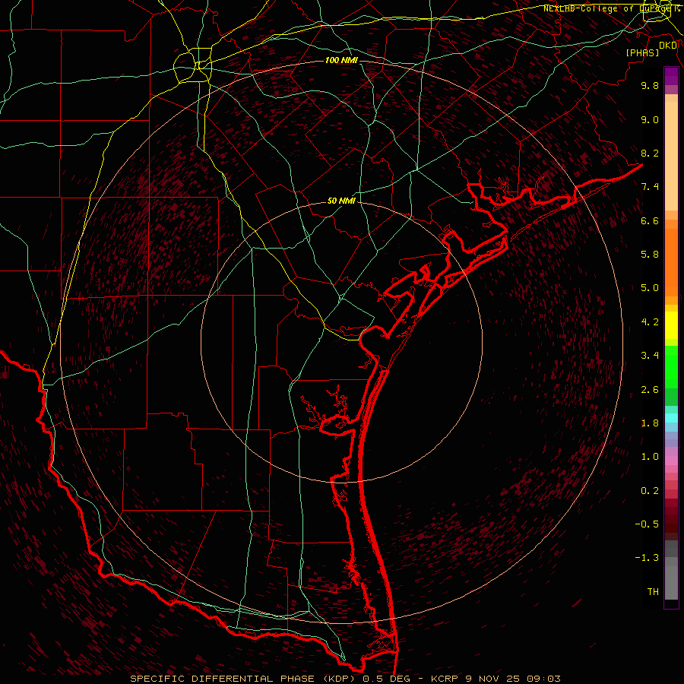Click the pink section of the color bar

coord(671,460)
